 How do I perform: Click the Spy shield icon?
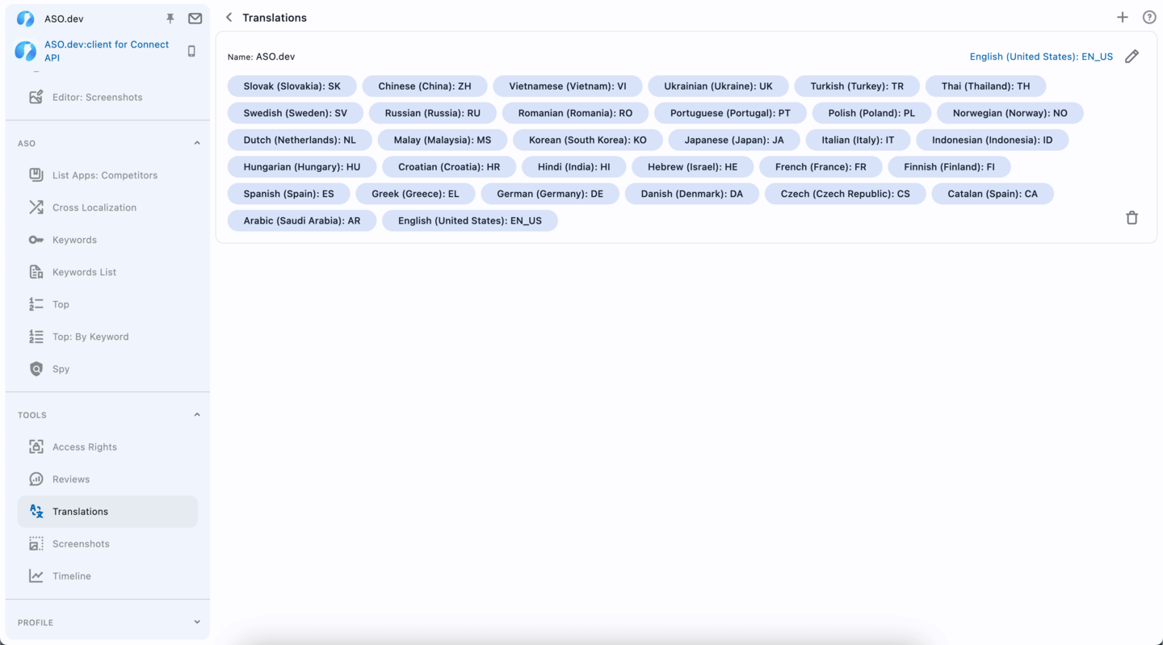click(x=36, y=369)
